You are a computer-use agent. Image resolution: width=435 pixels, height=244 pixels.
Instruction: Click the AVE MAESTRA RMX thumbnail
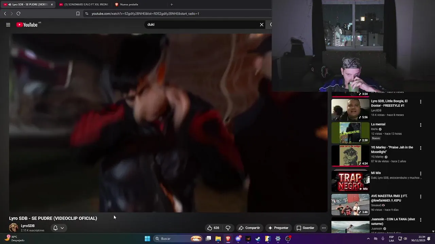[350, 204]
